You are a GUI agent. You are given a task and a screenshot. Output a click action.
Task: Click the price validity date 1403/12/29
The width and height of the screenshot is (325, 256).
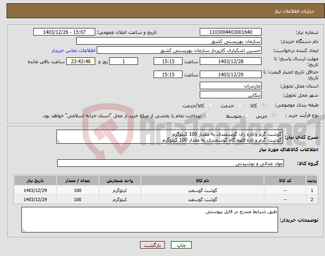tap(231, 74)
